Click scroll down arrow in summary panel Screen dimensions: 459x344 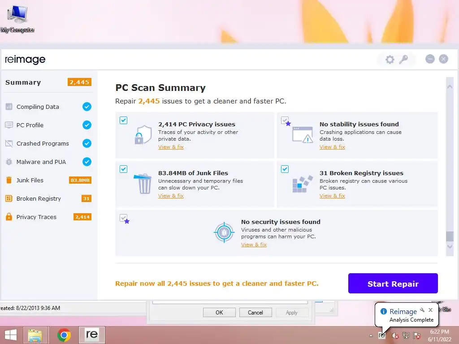[x=450, y=247]
